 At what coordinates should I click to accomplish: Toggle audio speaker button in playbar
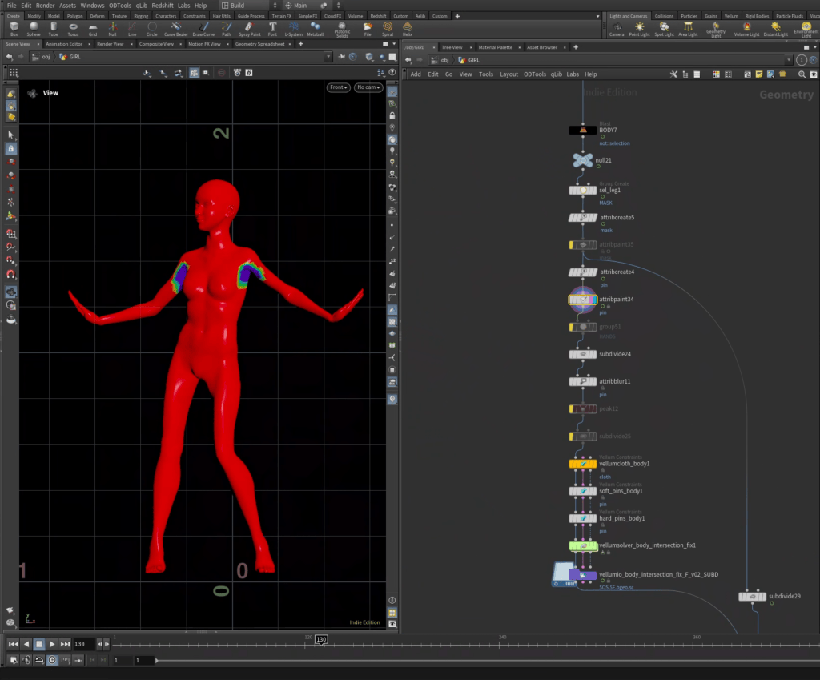tap(26, 660)
